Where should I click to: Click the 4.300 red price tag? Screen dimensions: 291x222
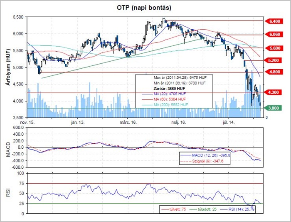coord(273,92)
